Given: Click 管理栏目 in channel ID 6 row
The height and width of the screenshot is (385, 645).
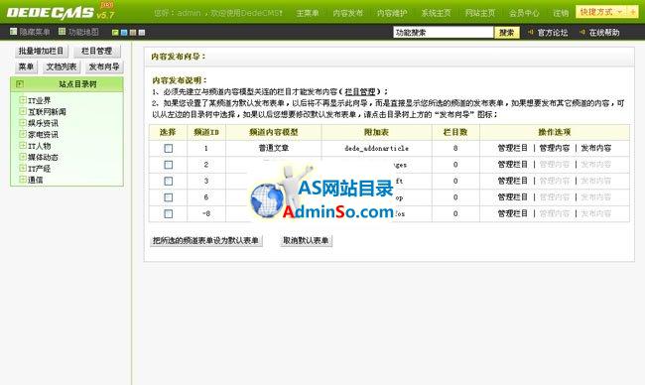Looking at the screenshot, I should click(x=513, y=197).
